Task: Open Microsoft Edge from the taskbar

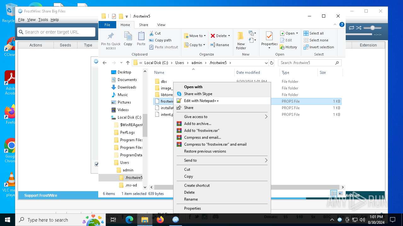Action: coord(129,220)
